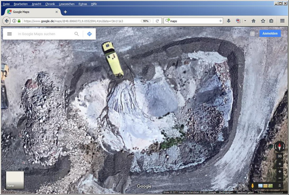Reset map orientation with the compass
The image size is (289, 195).
coord(280,146)
